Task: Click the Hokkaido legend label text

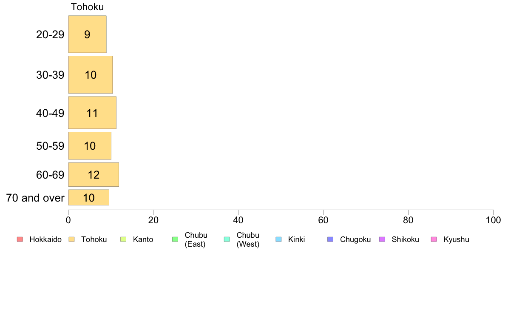Action: tap(45, 239)
